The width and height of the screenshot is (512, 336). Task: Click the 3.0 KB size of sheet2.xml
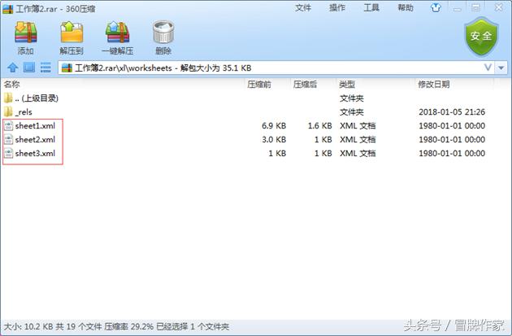[x=274, y=139]
